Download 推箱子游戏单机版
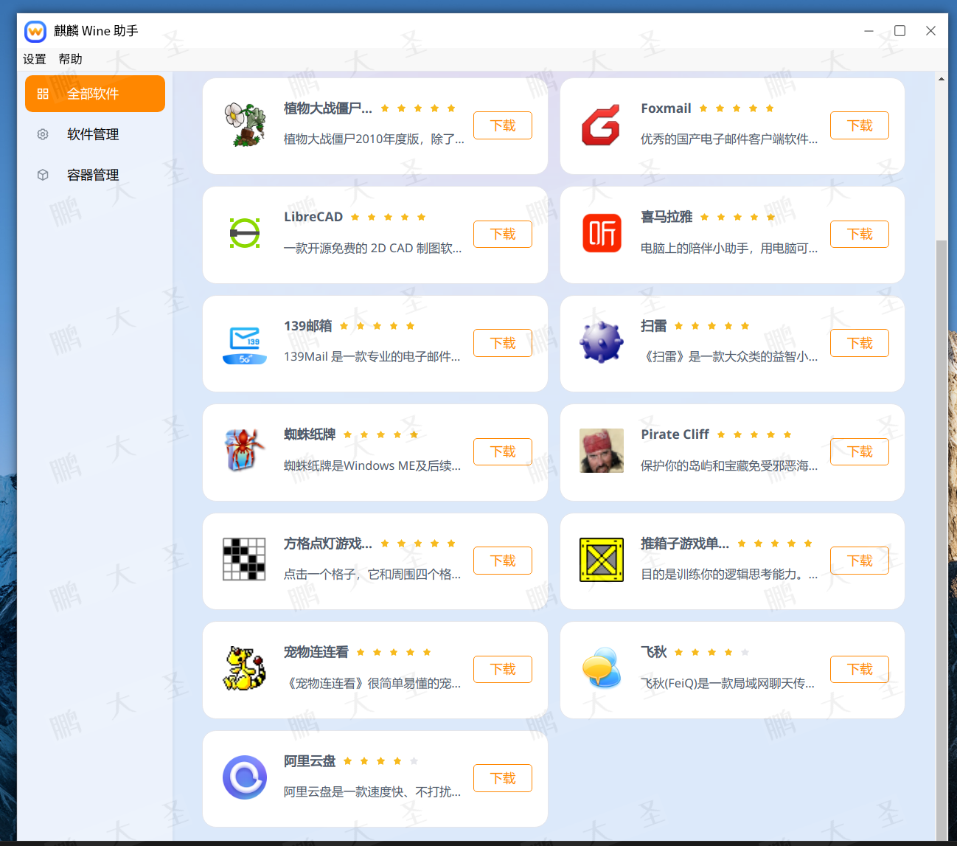This screenshot has width=957, height=846. pyautogui.click(x=860, y=561)
